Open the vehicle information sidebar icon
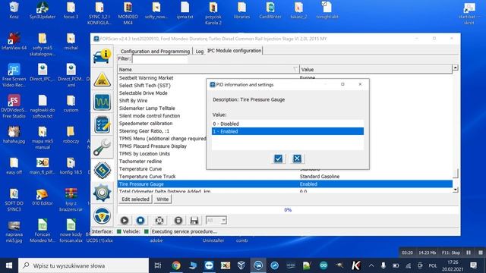 click(102, 56)
